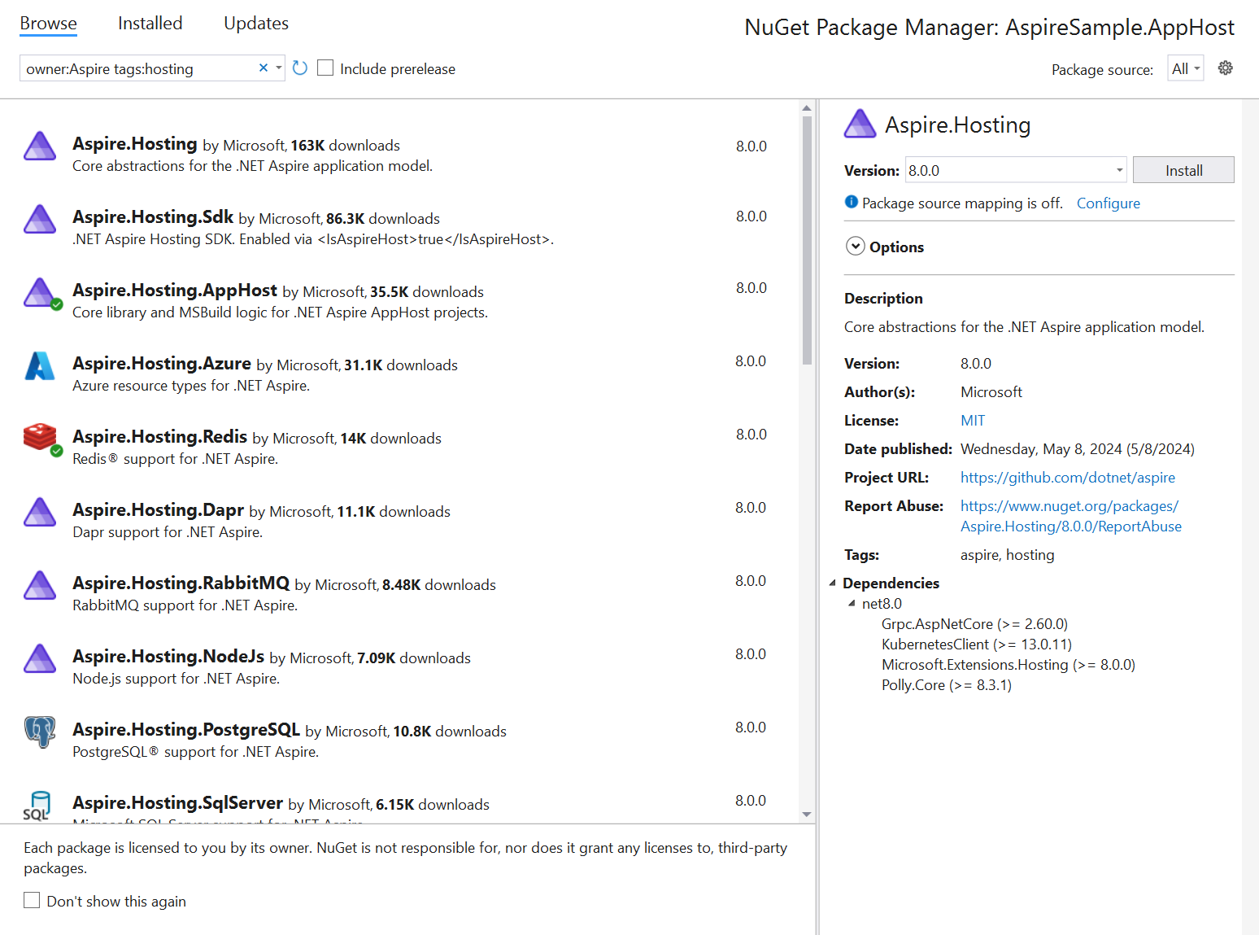Open NuGet package source settings gear
Image resolution: width=1259 pixels, height=935 pixels.
[1226, 68]
